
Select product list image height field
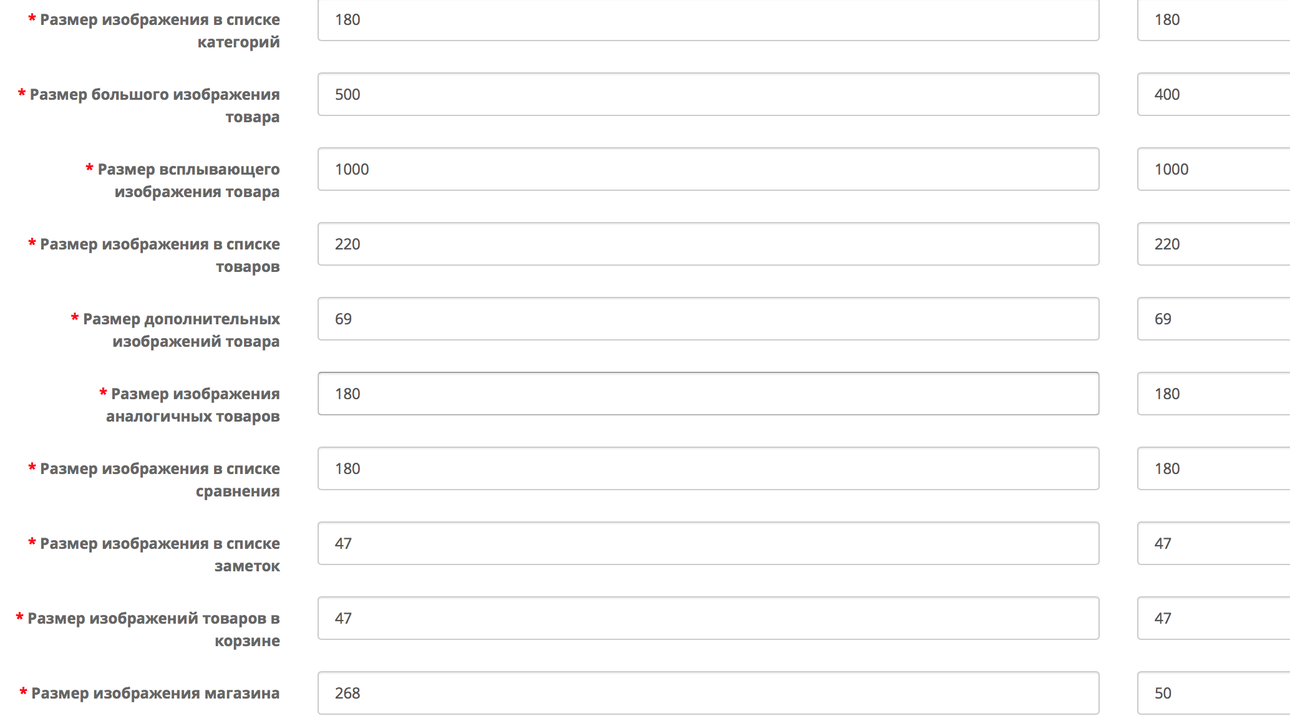tap(1213, 244)
